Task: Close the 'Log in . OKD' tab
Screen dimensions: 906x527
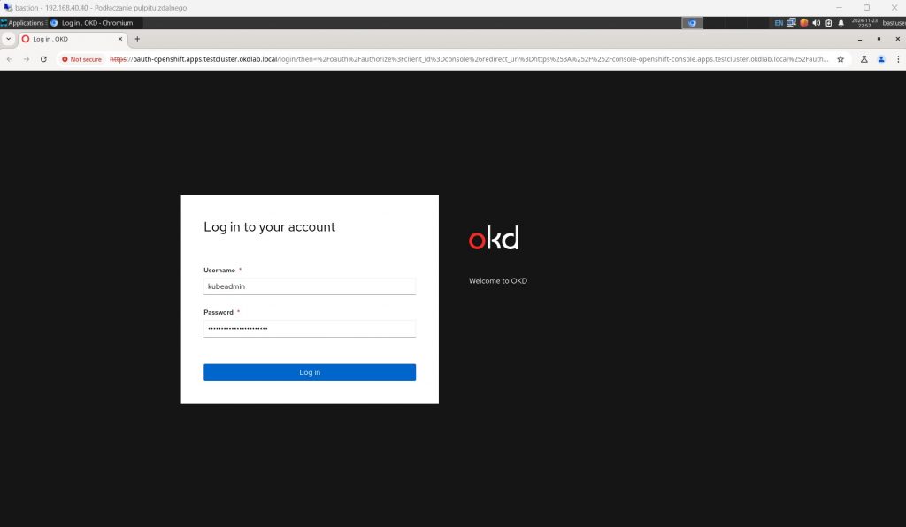Action: click(121, 39)
